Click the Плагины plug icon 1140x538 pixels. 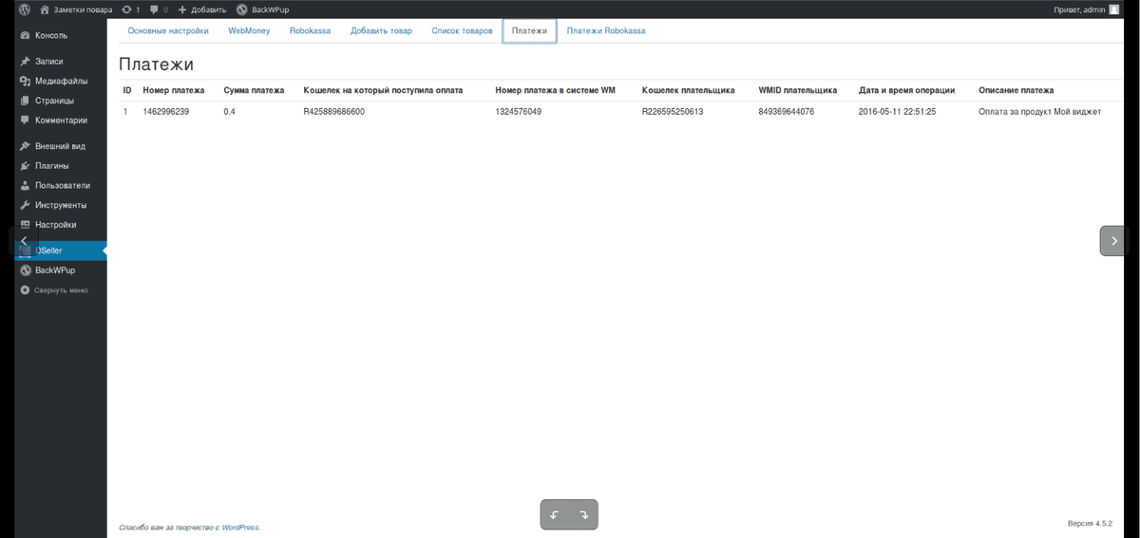pyautogui.click(x=25, y=166)
